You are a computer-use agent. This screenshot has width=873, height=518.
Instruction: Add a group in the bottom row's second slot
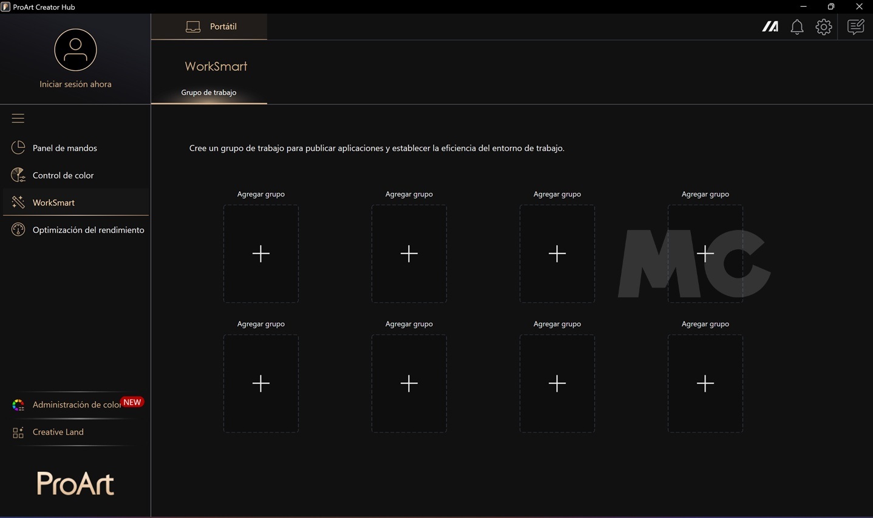[409, 383]
